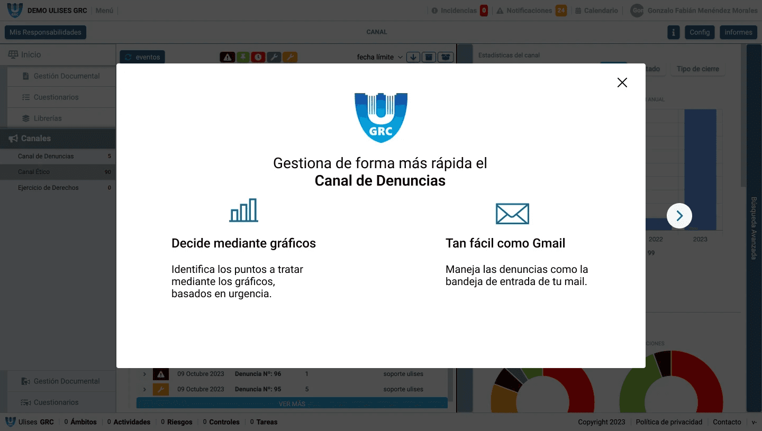
Task: Click the Ulises GRC footer logo
Action: click(10, 422)
